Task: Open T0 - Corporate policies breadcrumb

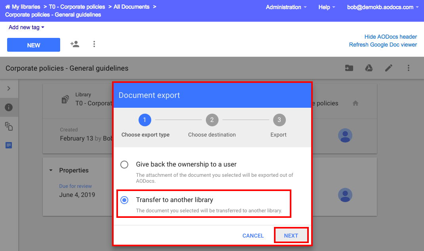Action: click(x=77, y=7)
